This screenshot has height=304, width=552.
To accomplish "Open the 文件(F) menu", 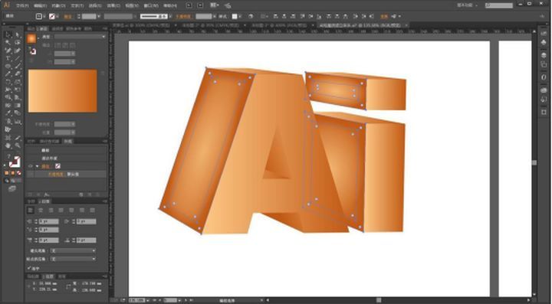I will click(x=21, y=5).
